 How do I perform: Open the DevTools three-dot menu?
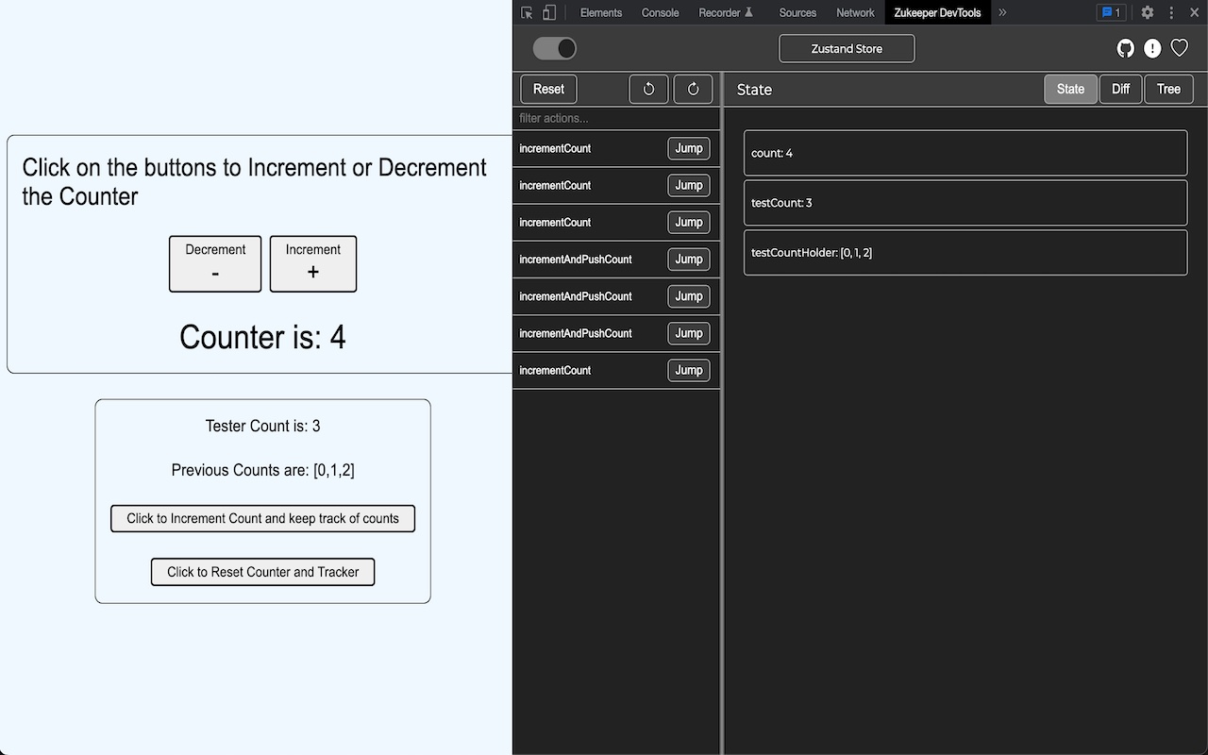pos(1169,12)
